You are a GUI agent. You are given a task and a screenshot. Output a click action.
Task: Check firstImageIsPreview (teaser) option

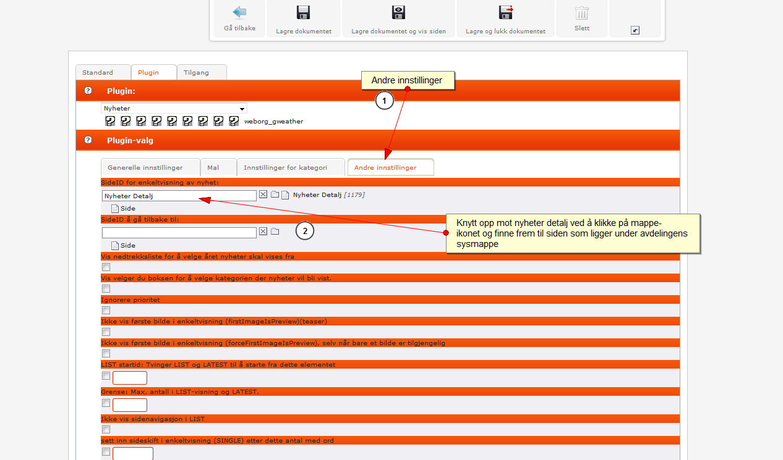click(106, 332)
